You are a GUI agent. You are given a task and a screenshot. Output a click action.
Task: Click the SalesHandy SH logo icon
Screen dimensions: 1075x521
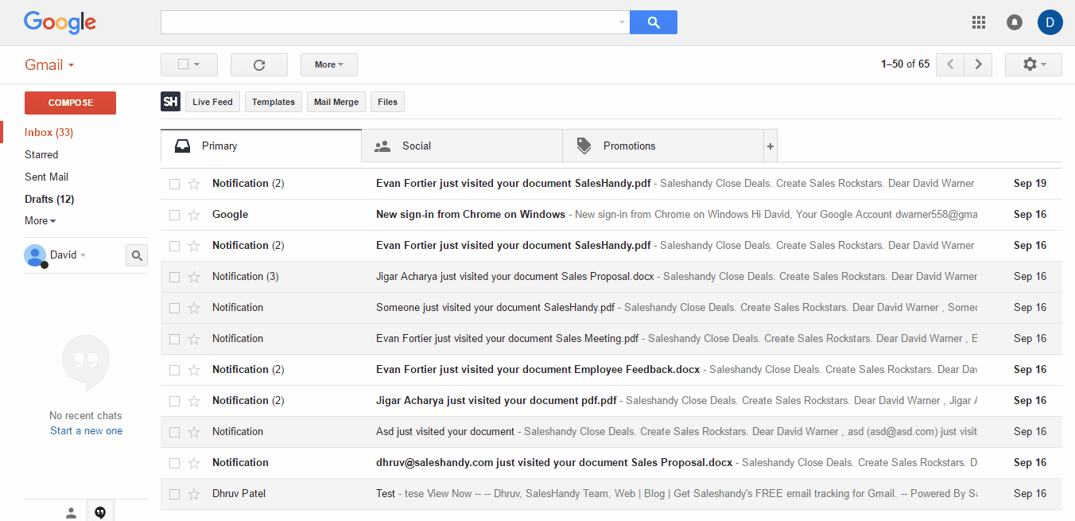170,102
